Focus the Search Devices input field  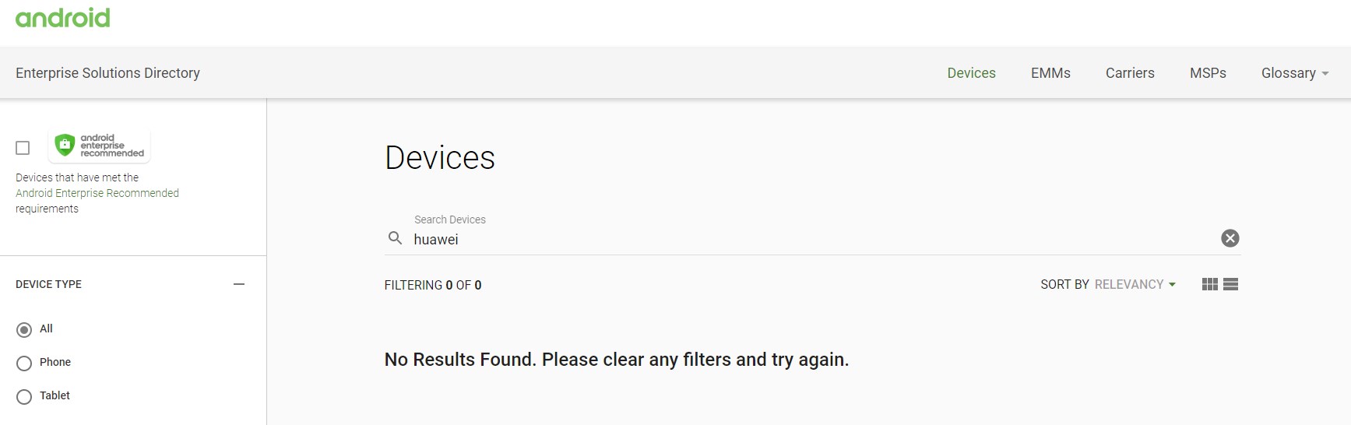pos(810,240)
